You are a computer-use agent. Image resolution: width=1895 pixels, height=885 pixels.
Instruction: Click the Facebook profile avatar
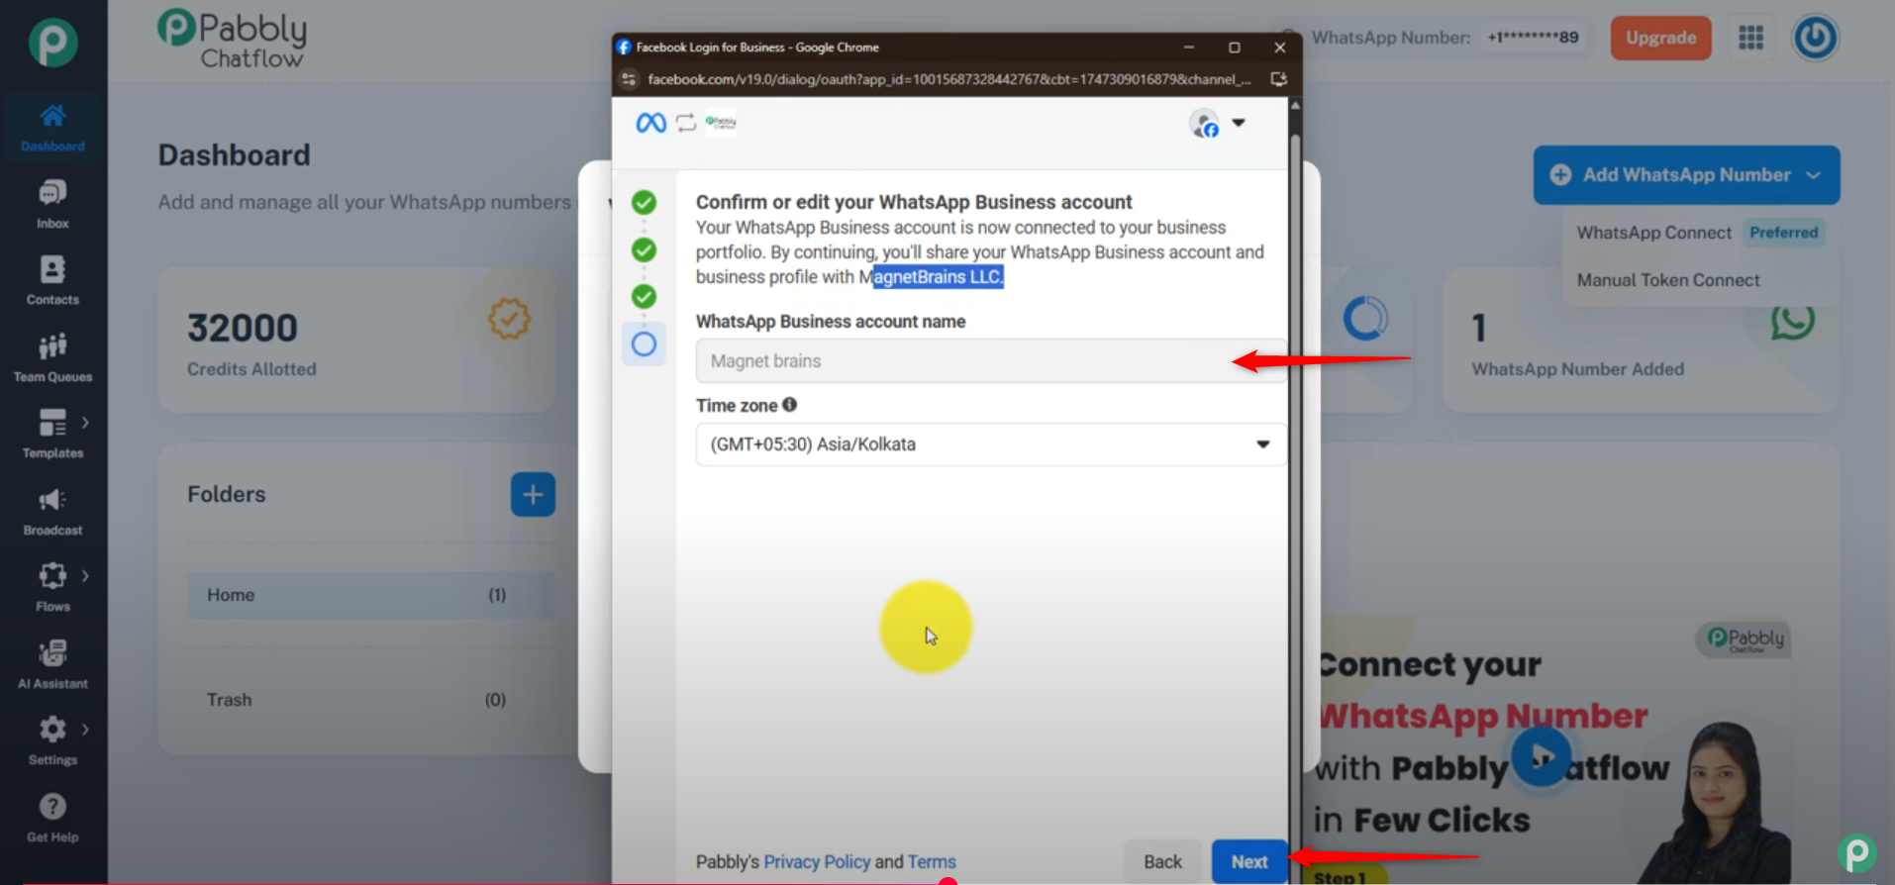point(1204,124)
